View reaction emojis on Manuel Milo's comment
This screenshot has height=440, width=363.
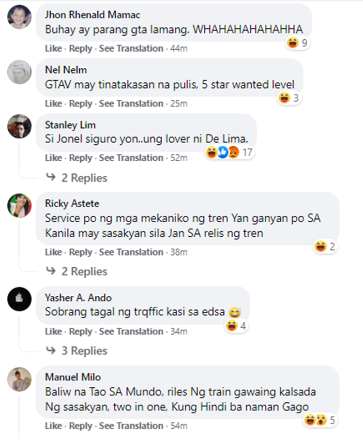point(320,420)
